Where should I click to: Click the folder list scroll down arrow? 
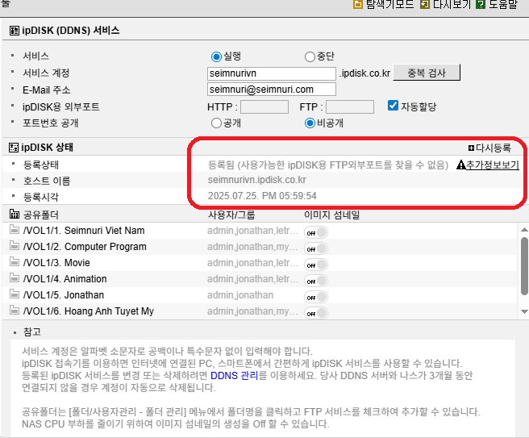[x=524, y=311]
